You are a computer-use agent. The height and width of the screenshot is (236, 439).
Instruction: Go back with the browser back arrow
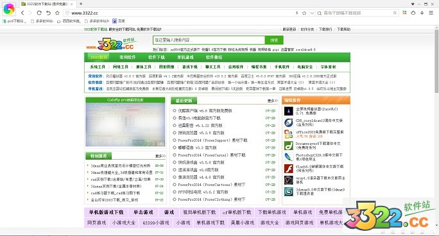tap(22, 13)
